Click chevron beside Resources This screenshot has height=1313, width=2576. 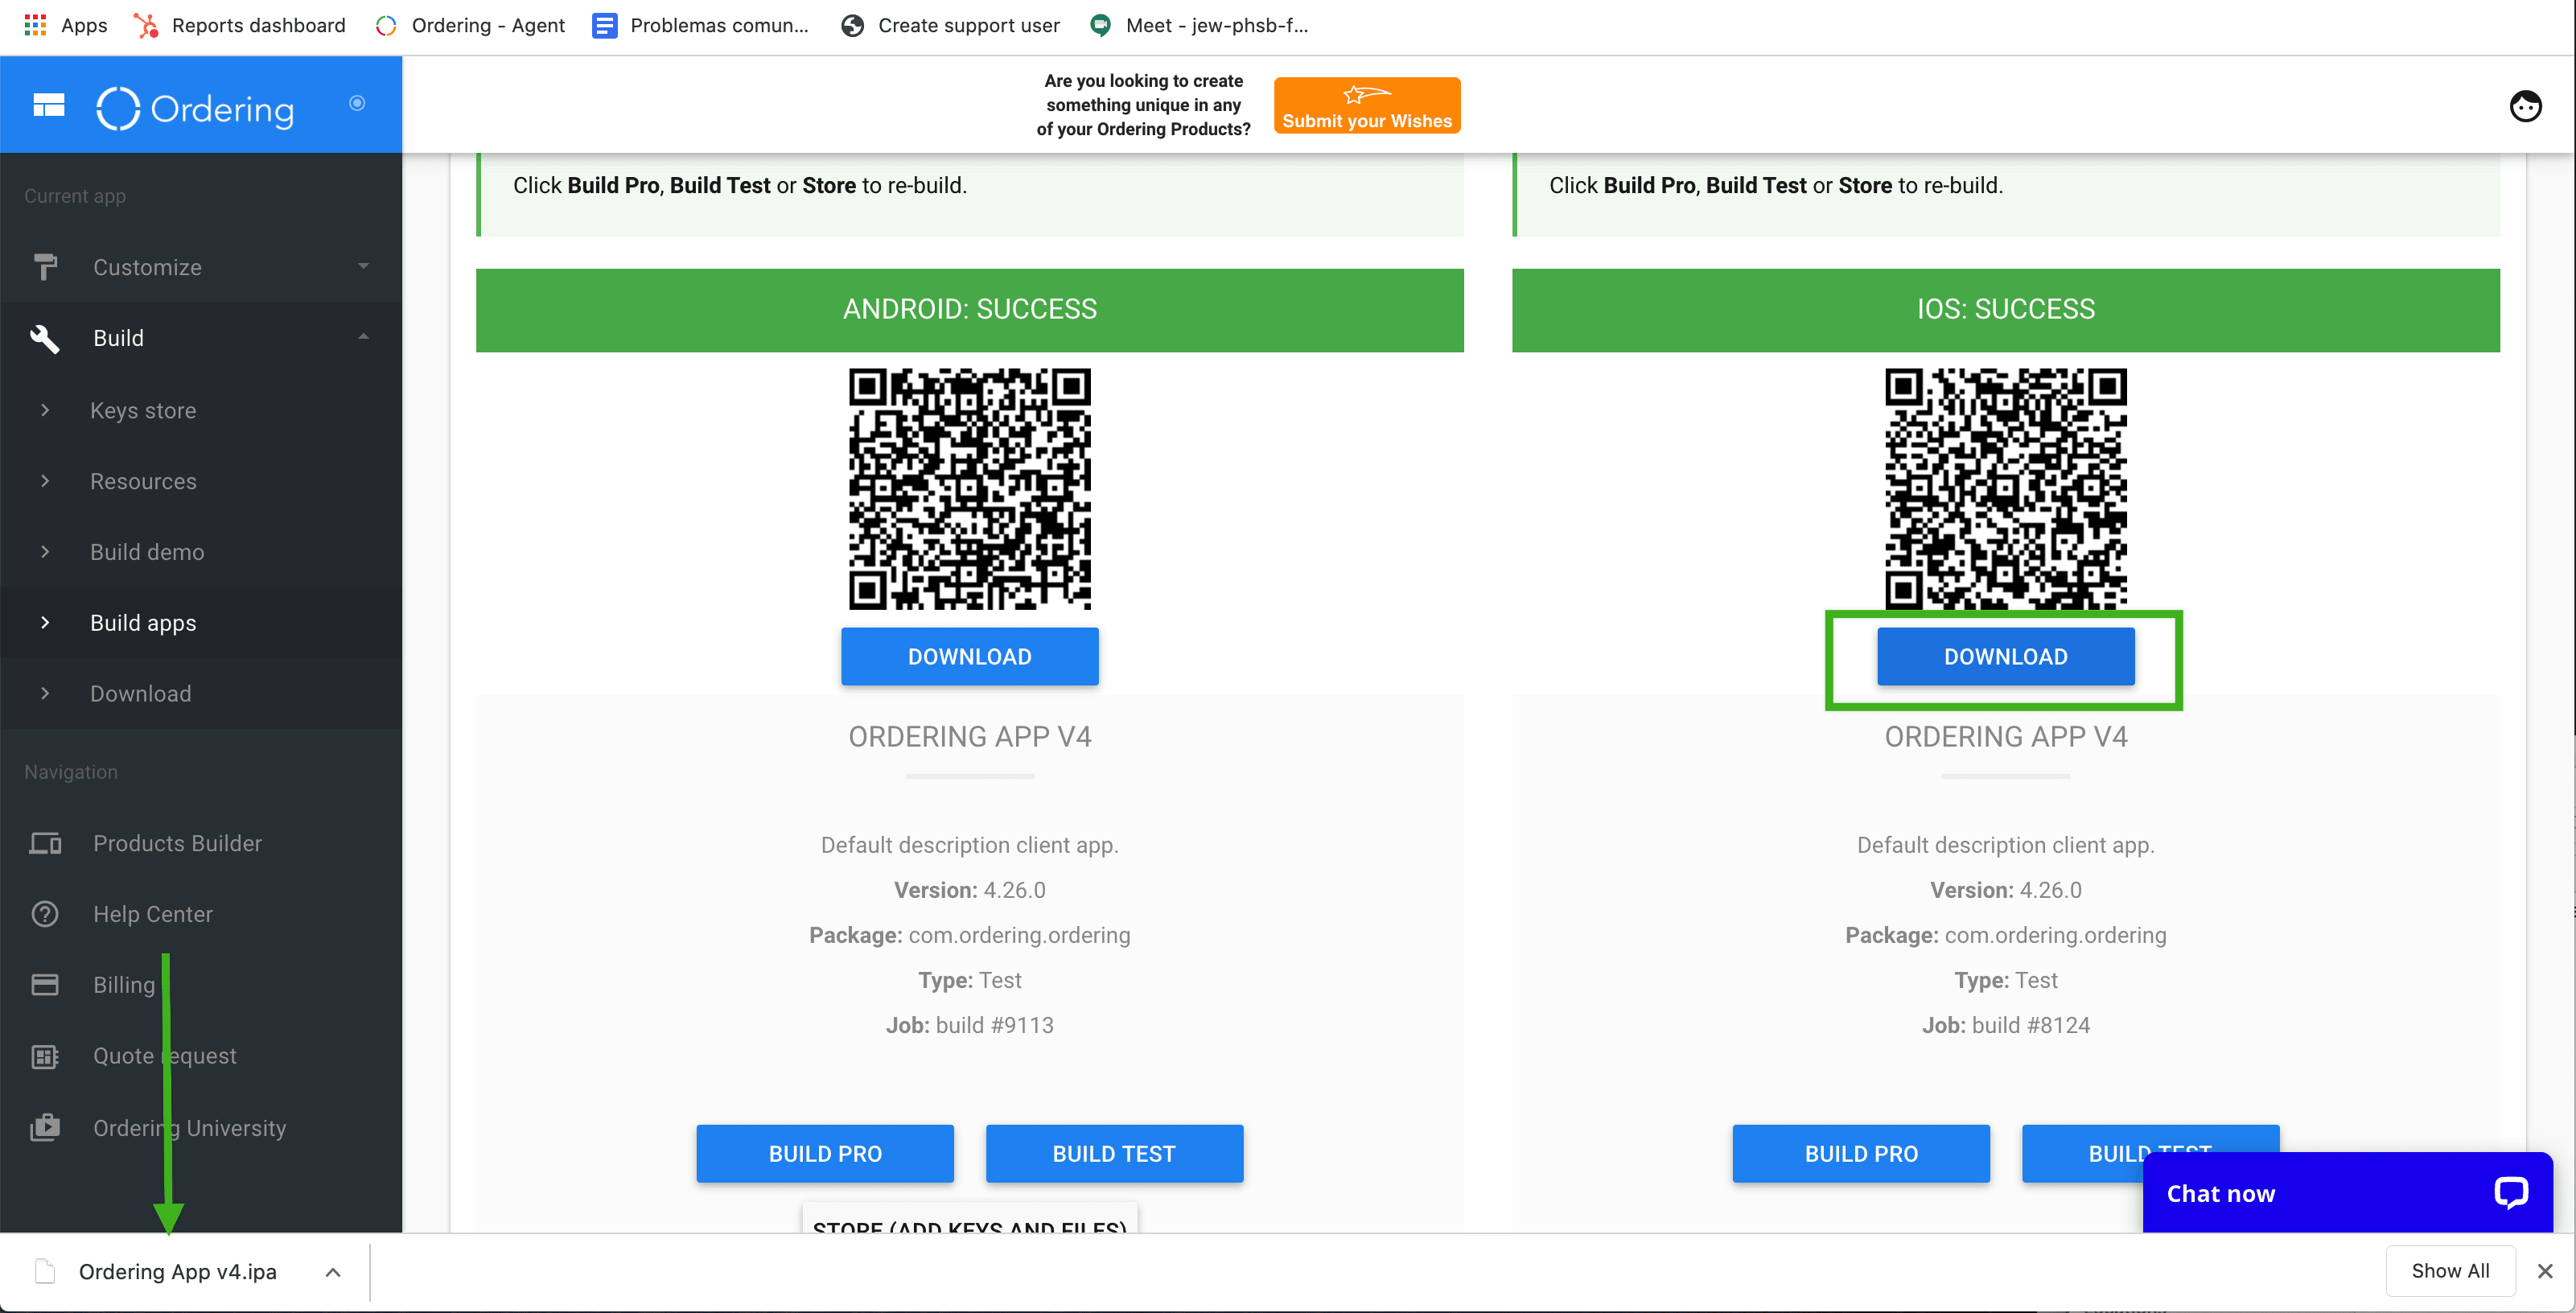(45, 481)
